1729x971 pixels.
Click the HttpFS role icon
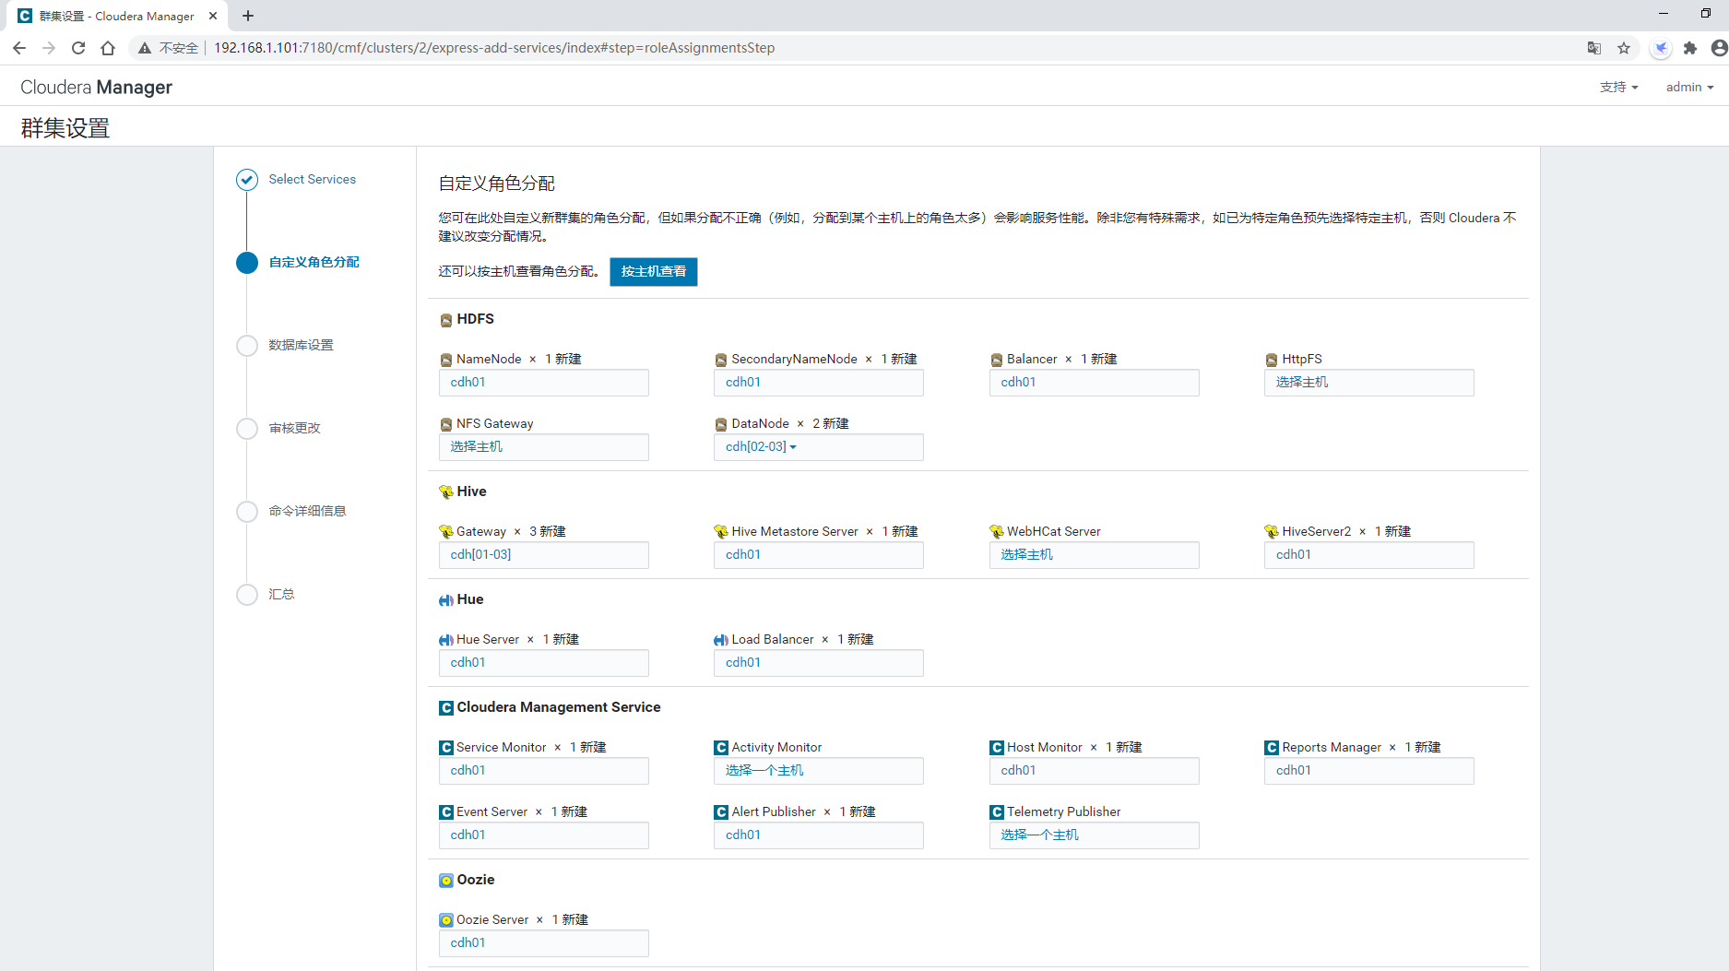click(x=1272, y=360)
